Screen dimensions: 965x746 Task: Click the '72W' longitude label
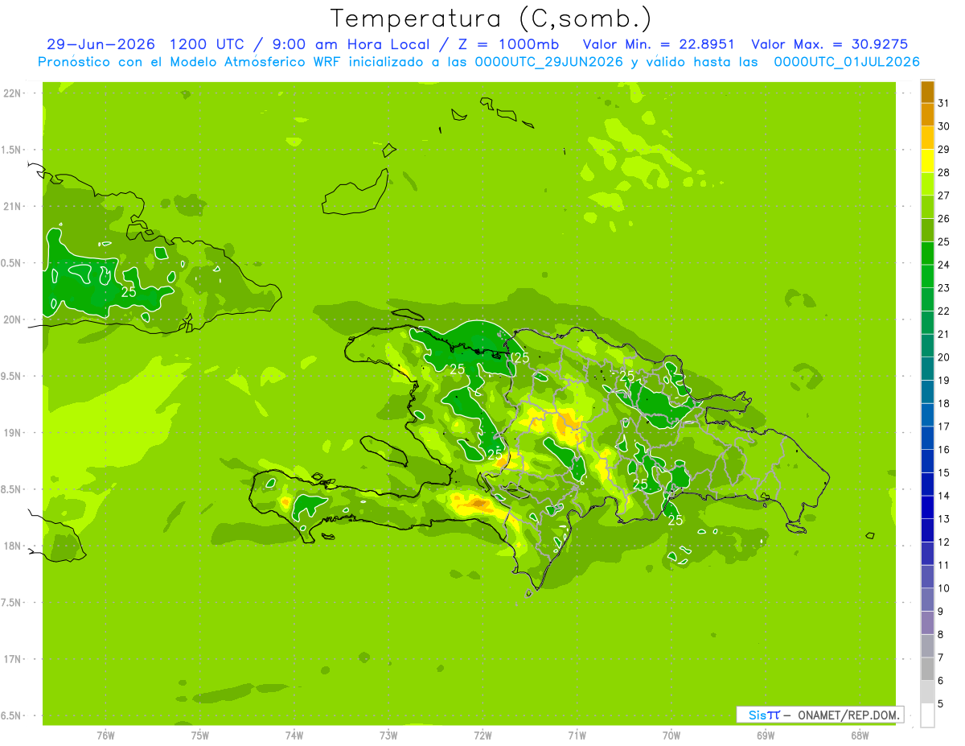[x=482, y=736]
